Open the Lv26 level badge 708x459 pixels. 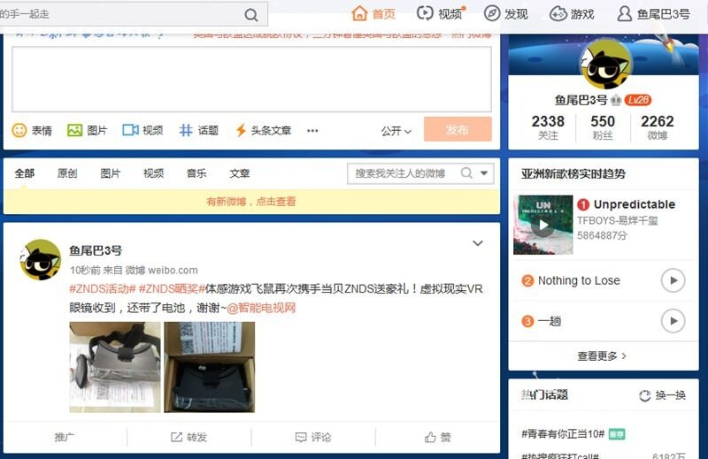tap(638, 100)
